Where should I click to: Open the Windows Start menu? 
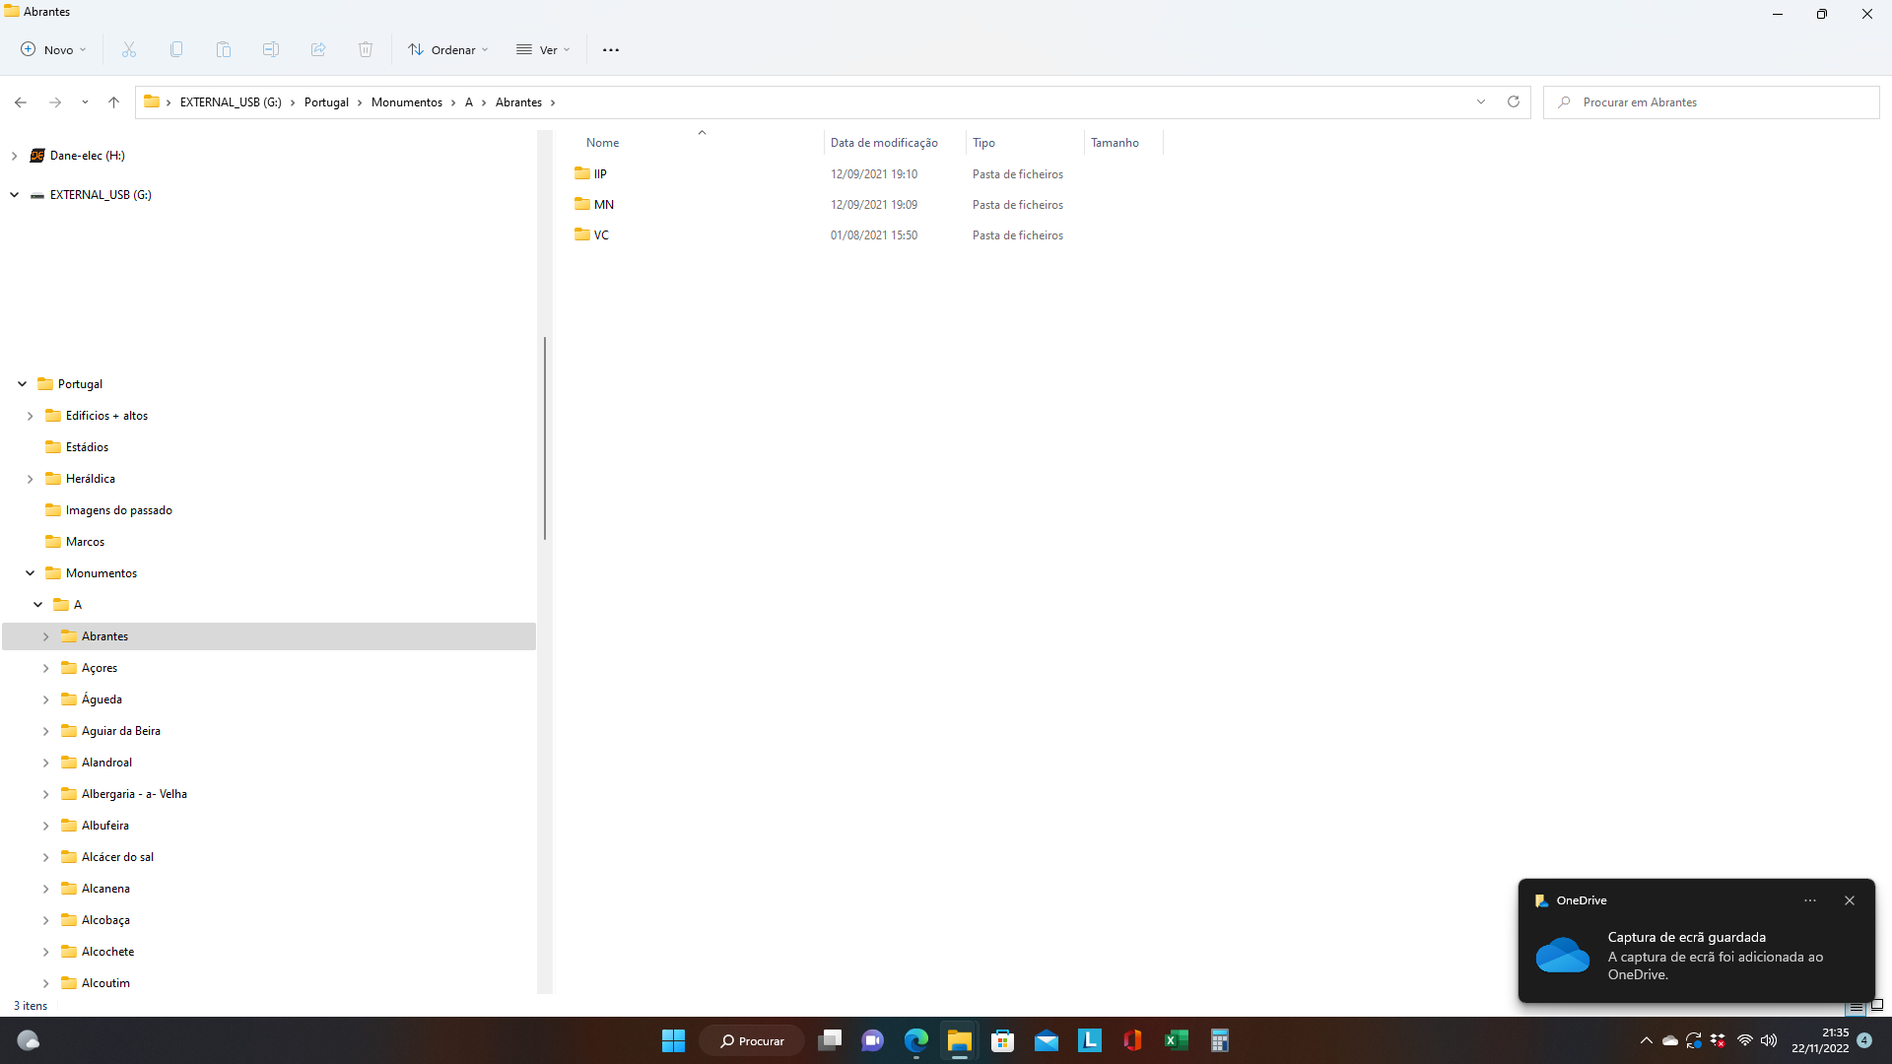(x=673, y=1040)
